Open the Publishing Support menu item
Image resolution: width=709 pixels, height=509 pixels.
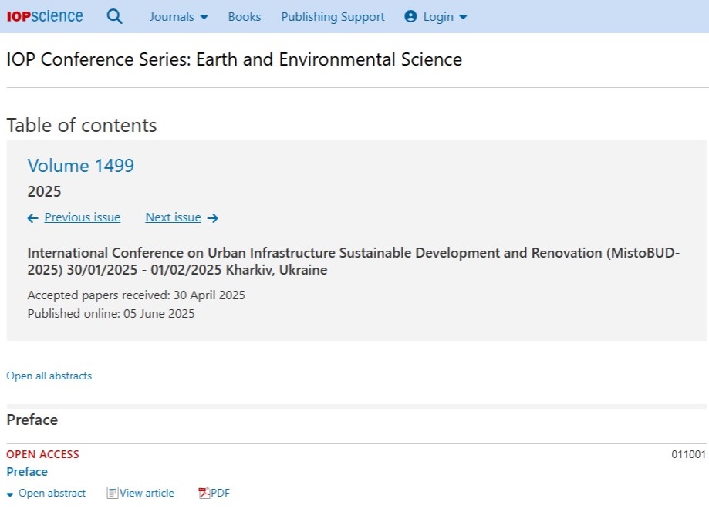(x=333, y=17)
